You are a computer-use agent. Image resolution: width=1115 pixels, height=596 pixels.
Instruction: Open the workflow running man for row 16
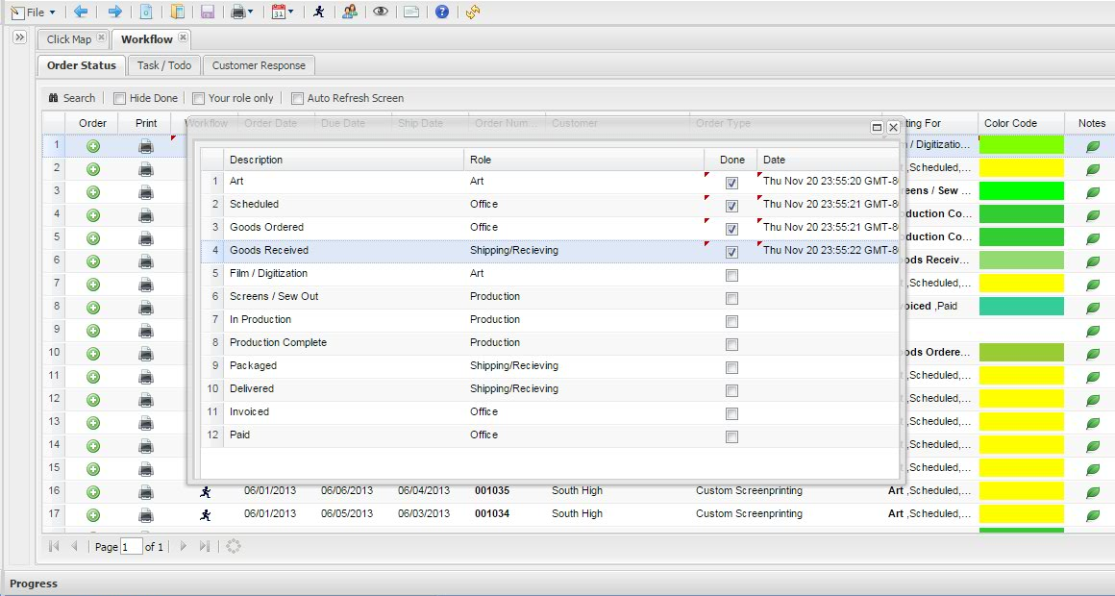pyautogui.click(x=206, y=491)
